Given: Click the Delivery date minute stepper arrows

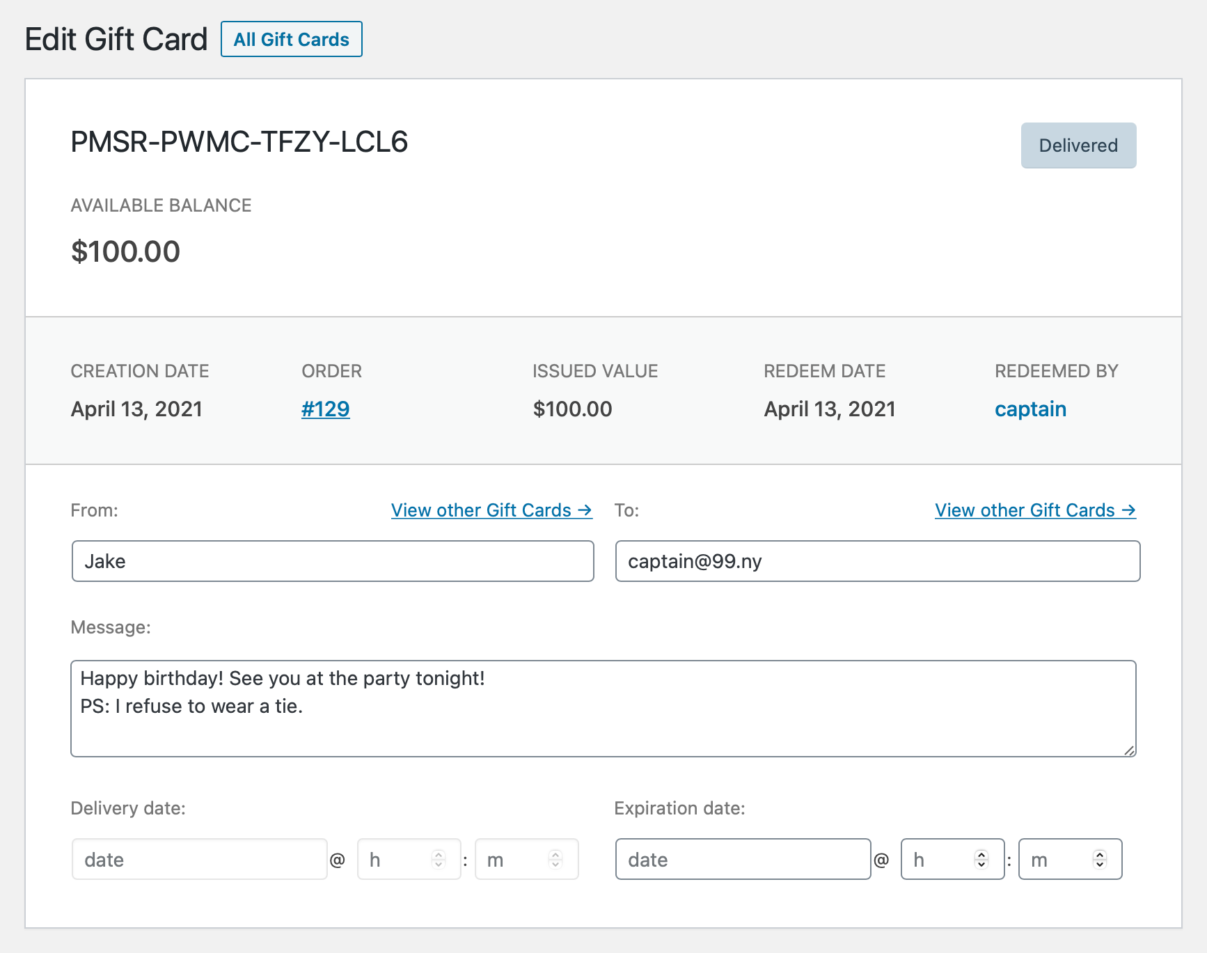Looking at the screenshot, I should click(555, 860).
